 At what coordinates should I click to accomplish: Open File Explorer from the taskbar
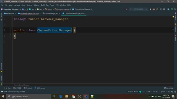[x=67, y=97]
